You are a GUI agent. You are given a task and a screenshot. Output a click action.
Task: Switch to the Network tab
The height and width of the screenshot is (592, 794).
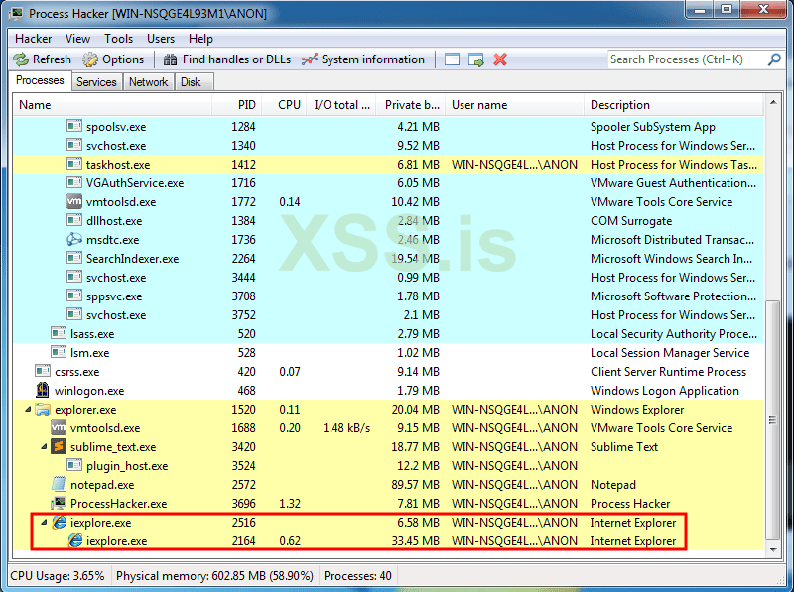click(148, 82)
